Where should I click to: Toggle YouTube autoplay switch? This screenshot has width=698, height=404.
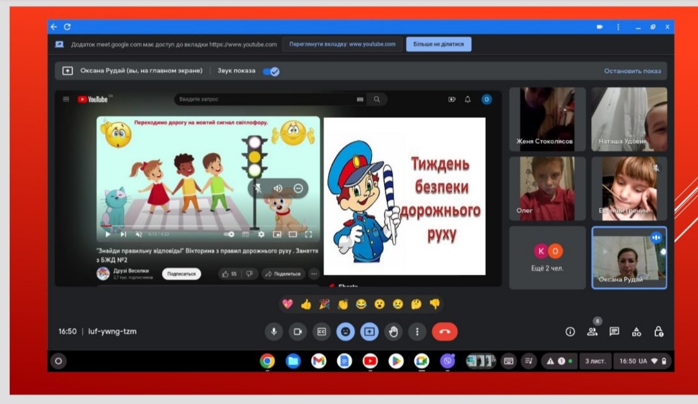(229, 234)
